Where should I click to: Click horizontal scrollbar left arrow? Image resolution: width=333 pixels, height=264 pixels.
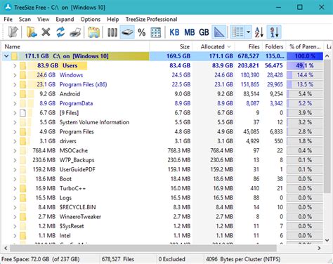click(x=6, y=248)
